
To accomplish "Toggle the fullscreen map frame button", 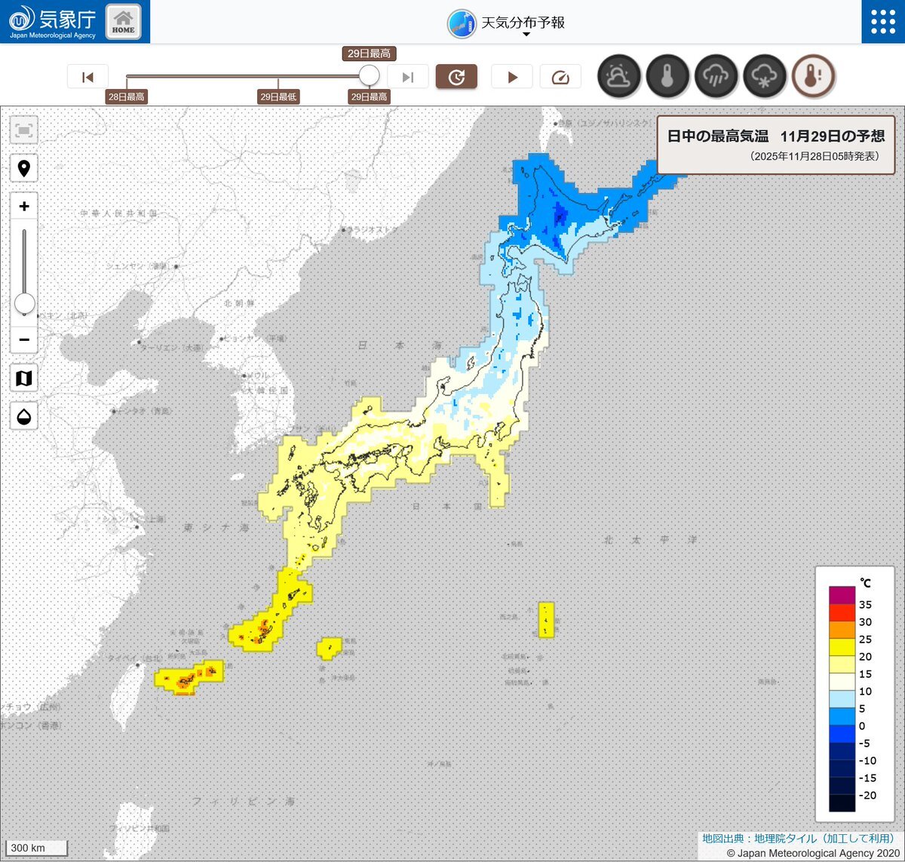I will click(x=24, y=130).
